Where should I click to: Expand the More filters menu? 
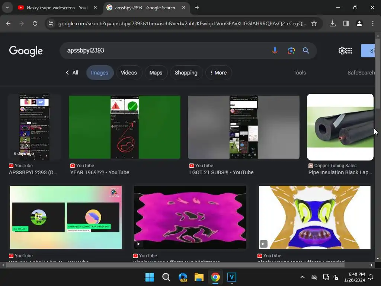click(x=218, y=73)
